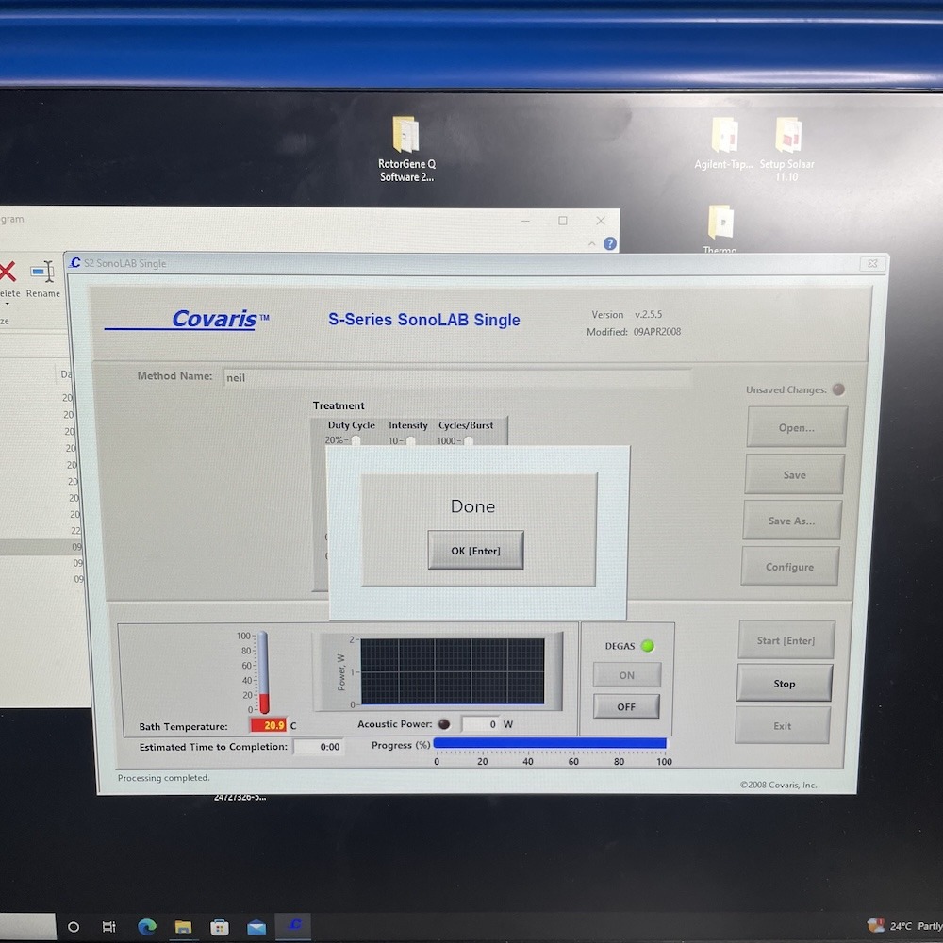This screenshot has width=943, height=943.
Task: Click the ©2008 Covaris, Inc. text
Action: (778, 785)
